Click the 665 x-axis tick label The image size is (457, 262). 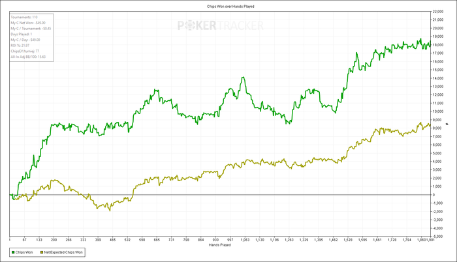pyautogui.click(x=157, y=240)
